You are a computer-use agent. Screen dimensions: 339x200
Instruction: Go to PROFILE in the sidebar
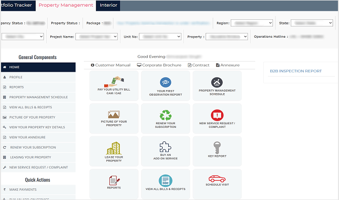(x=38, y=77)
